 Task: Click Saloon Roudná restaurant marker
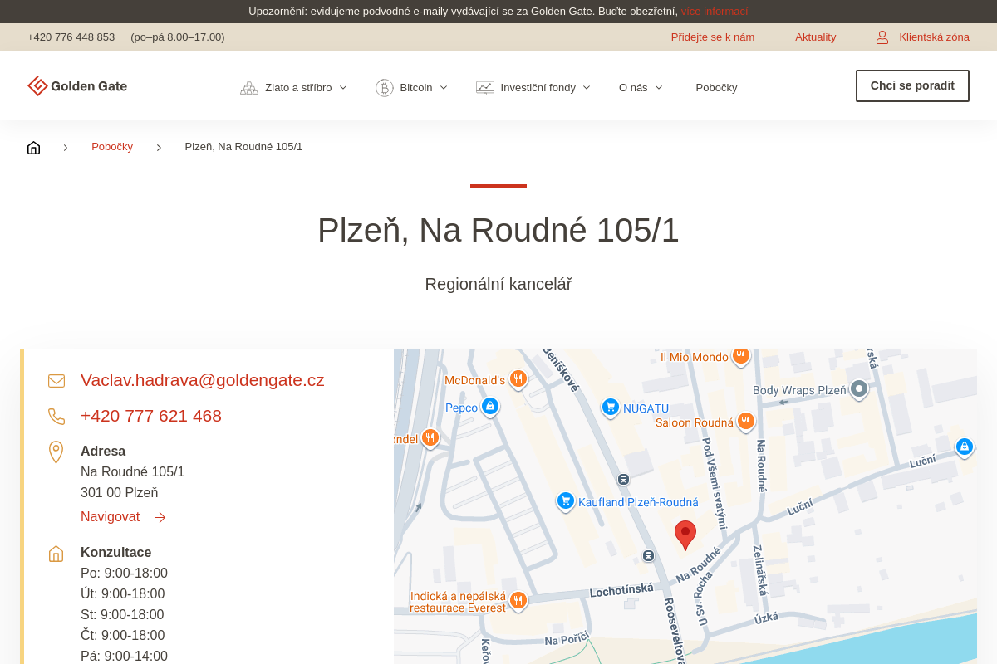coord(746,422)
